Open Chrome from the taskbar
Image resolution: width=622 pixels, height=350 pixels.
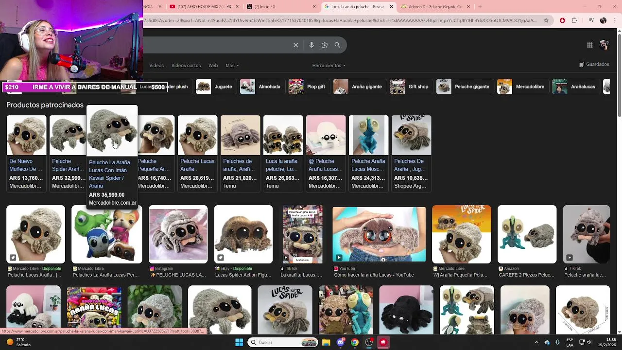355,342
